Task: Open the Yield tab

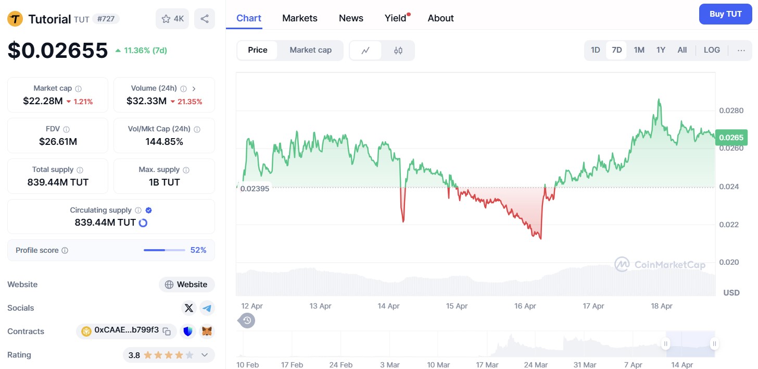Action: (x=396, y=18)
